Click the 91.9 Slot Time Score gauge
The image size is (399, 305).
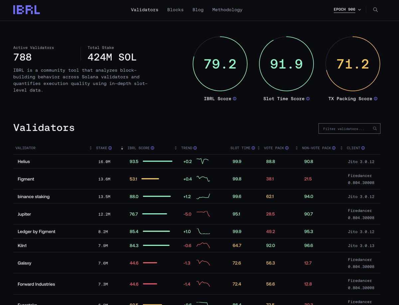[x=286, y=64]
